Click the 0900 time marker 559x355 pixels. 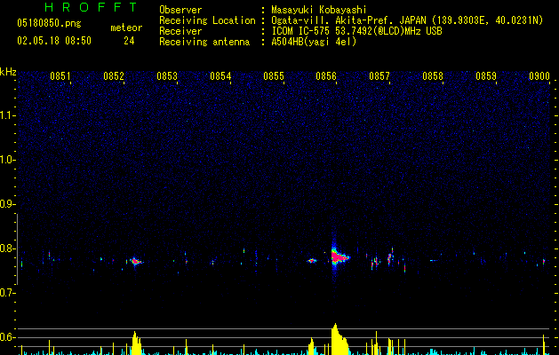tap(539, 76)
